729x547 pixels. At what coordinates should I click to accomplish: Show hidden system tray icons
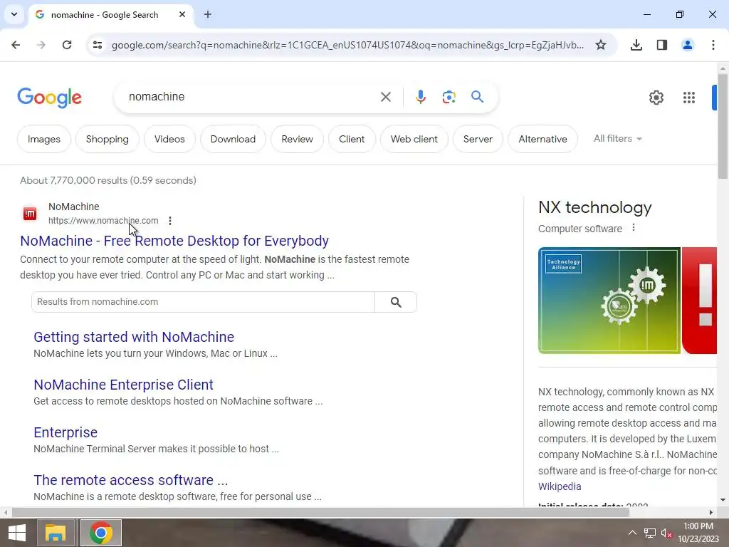point(632,533)
